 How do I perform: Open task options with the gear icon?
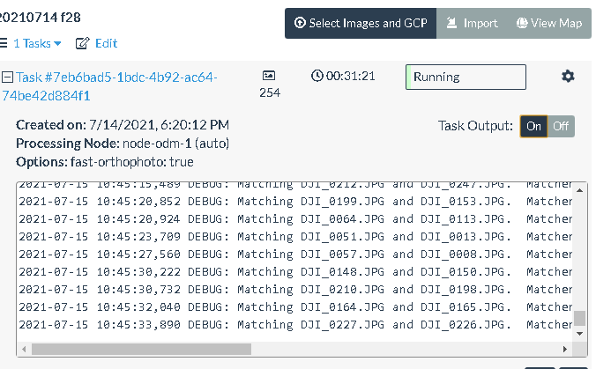tap(568, 77)
